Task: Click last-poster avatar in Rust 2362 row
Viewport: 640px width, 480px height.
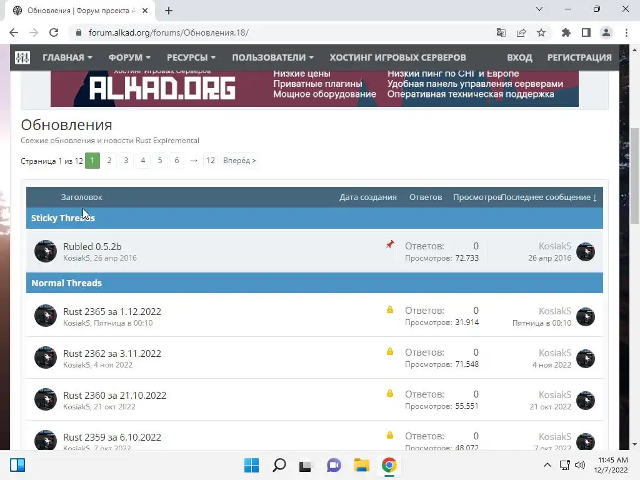Action: 585,359
